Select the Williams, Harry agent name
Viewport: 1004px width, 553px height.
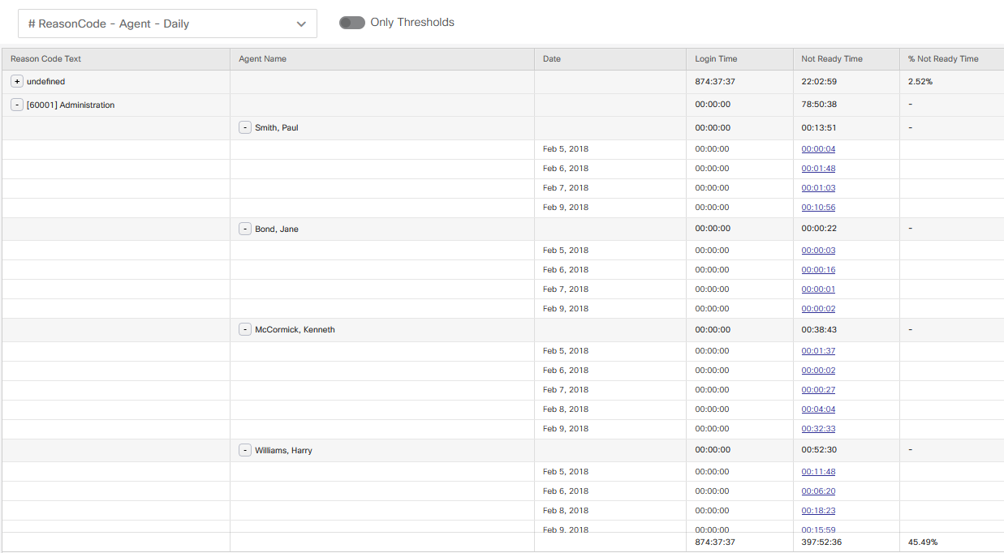click(x=283, y=451)
